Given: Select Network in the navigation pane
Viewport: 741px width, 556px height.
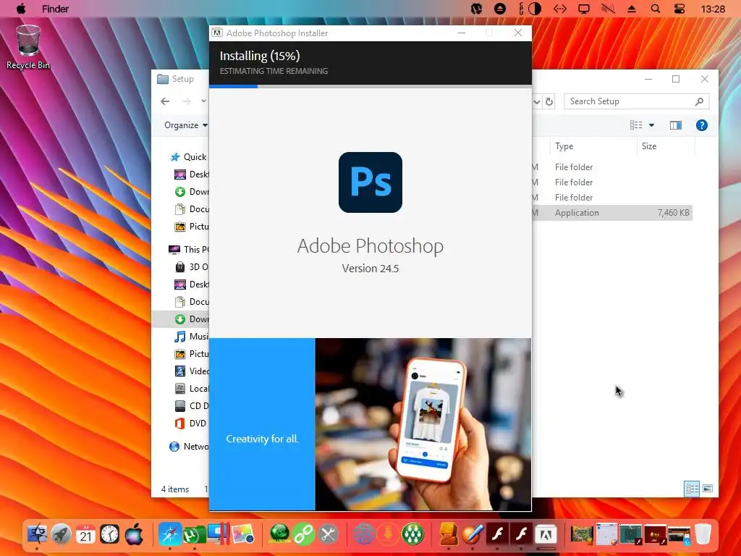Looking at the screenshot, I should click(x=189, y=446).
